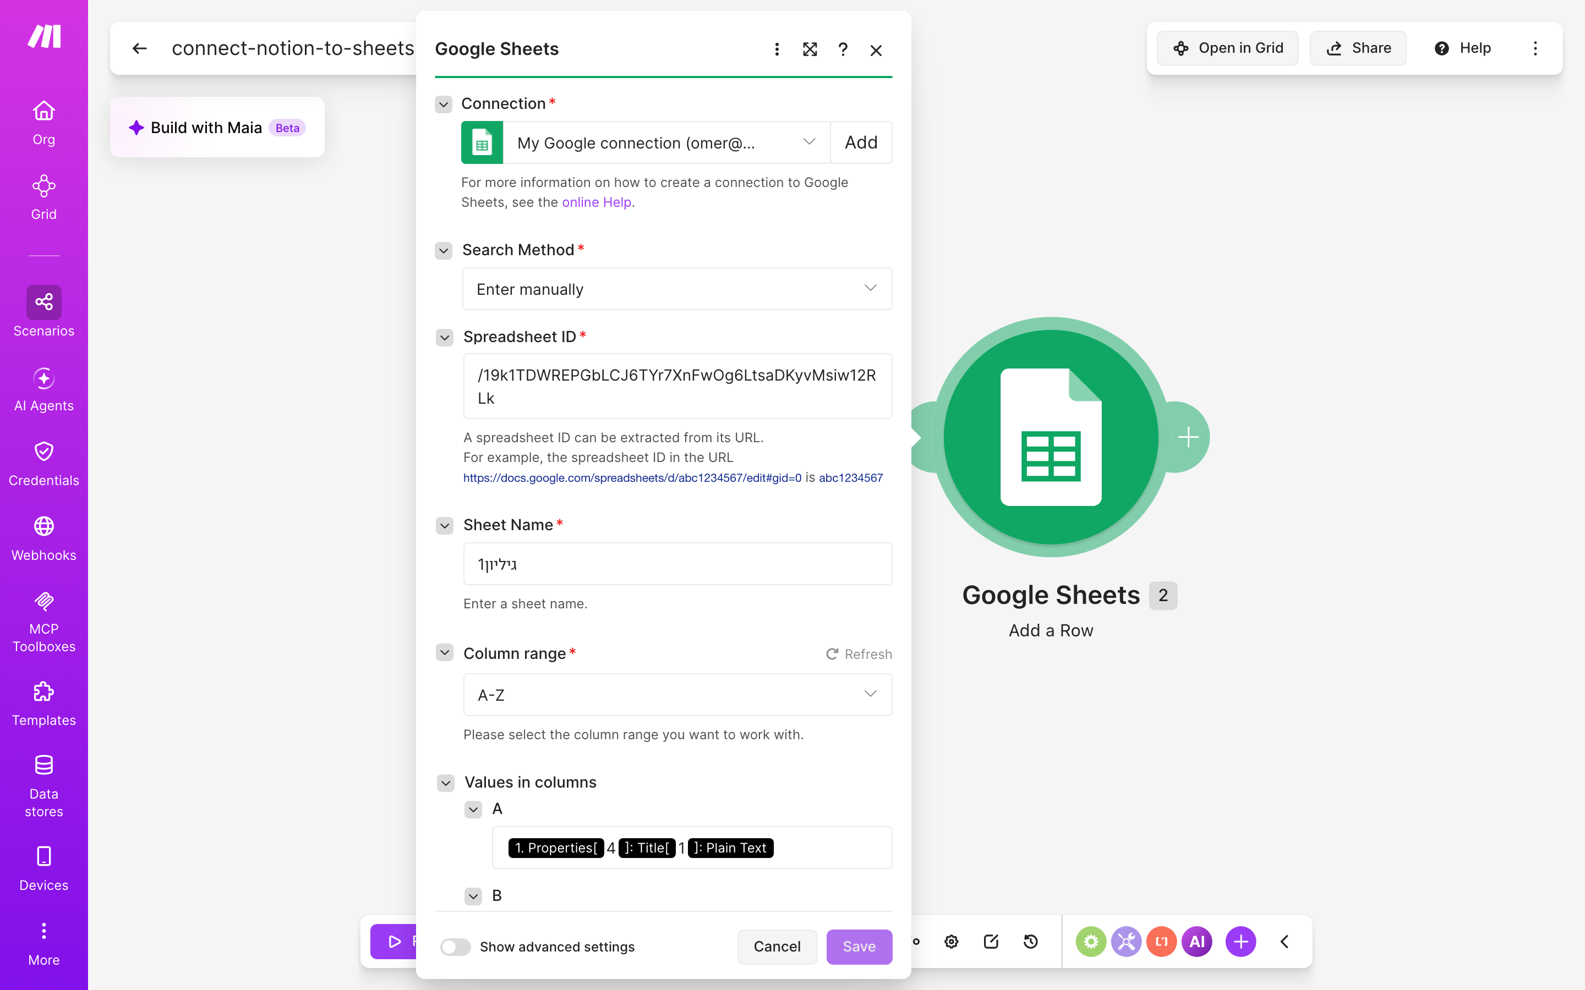The image size is (1585, 990).
Task: Click the example docs.google.com URL
Action: [x=632, y=478]
